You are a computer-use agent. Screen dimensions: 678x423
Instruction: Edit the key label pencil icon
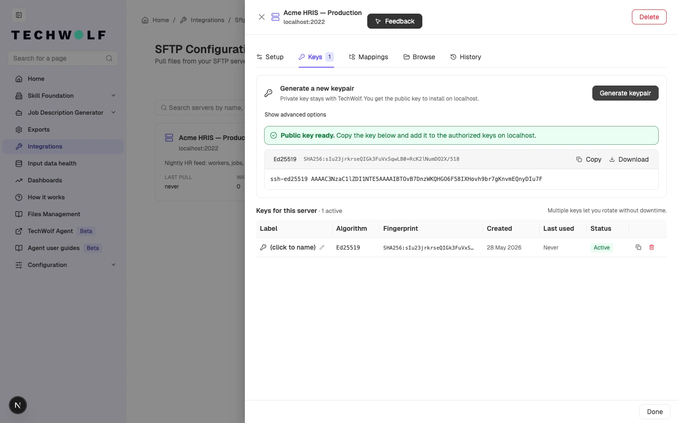click(322, 248)
